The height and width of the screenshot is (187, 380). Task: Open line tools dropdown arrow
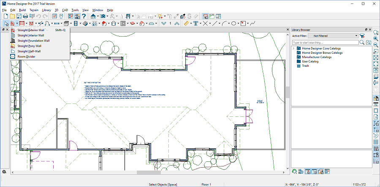[x=219, y=24]
